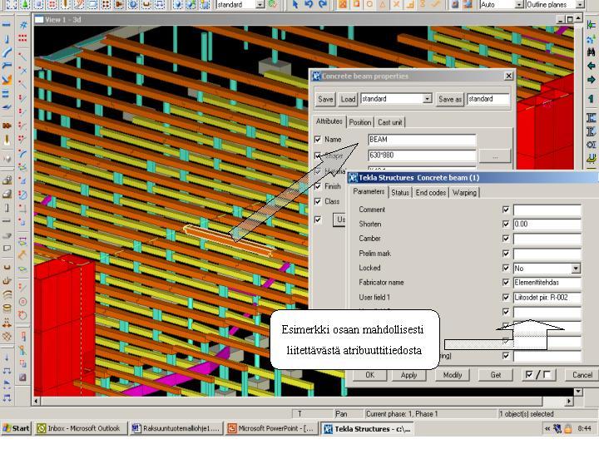Switch to the Warping tab
The image size is (599, 449).
(464, 193)
